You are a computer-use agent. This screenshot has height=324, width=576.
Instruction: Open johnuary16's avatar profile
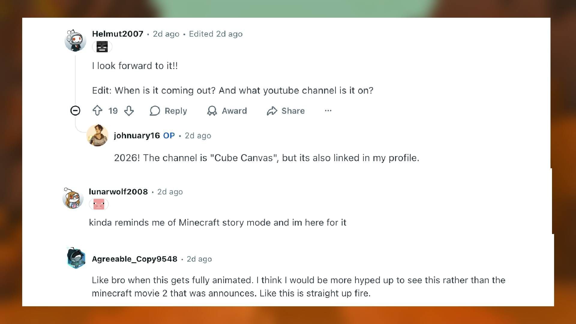pyautogui.click(x=97, y=135)
